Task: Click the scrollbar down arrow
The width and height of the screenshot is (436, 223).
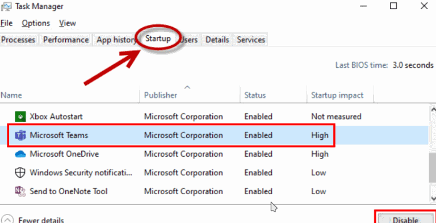Action: click(433, 198)
